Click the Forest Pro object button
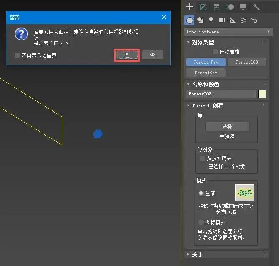Viewport: 279px width, 266px height. tap(206, 62)
